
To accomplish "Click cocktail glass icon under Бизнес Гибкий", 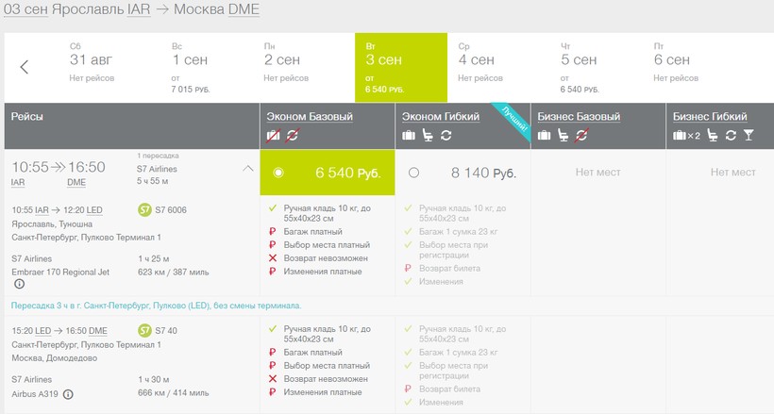I will click(749, 135).
